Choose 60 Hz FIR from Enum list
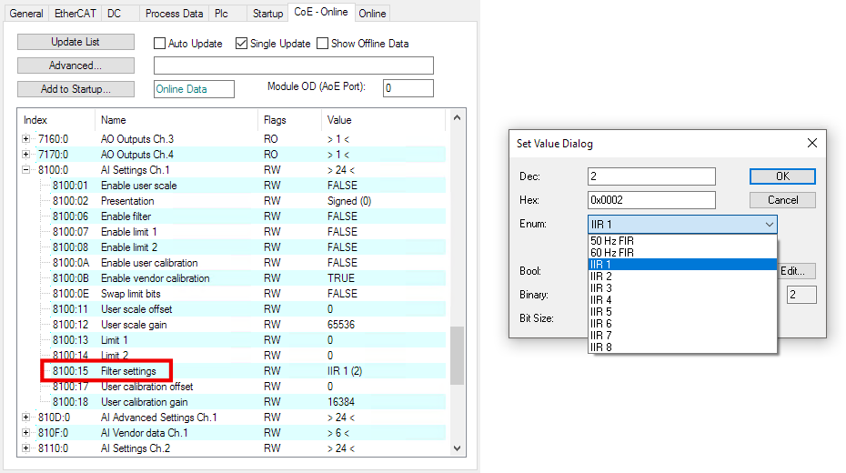846x473 pixels. tap(682, 252)
